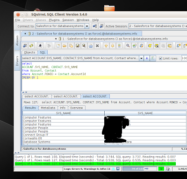
Task: Click the next SQL down-arrow icon
Action: [113, 46]
